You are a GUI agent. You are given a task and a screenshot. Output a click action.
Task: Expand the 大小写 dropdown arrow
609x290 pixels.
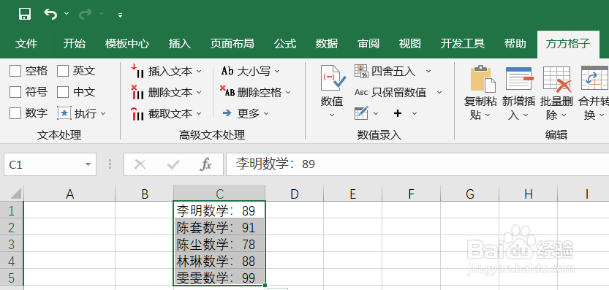tap(277, 72)
